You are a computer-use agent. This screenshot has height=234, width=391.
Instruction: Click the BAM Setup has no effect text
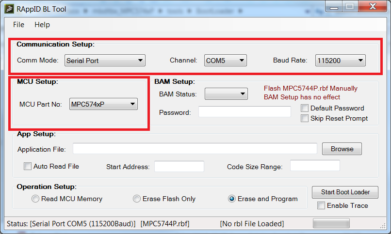click(x=302, y=97)
